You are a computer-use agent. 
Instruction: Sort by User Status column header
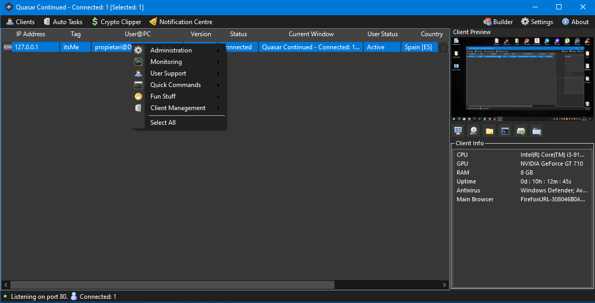(x=383, y=34)
